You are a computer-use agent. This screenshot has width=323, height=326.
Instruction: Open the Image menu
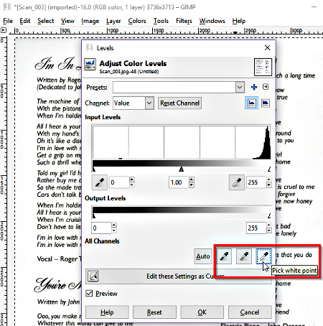(x=90, y=21)
